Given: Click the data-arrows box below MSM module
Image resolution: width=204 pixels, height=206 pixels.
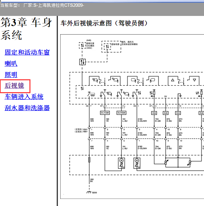Looking at the screenshot, I should [x=83, y=62].
